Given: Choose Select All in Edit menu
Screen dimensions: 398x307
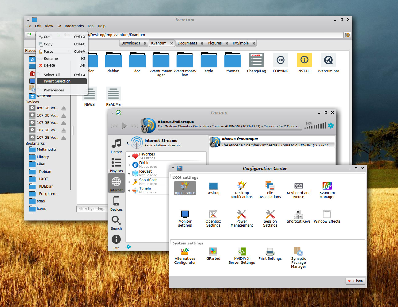Looking at the screenshot, I should [x=62, y=75].
